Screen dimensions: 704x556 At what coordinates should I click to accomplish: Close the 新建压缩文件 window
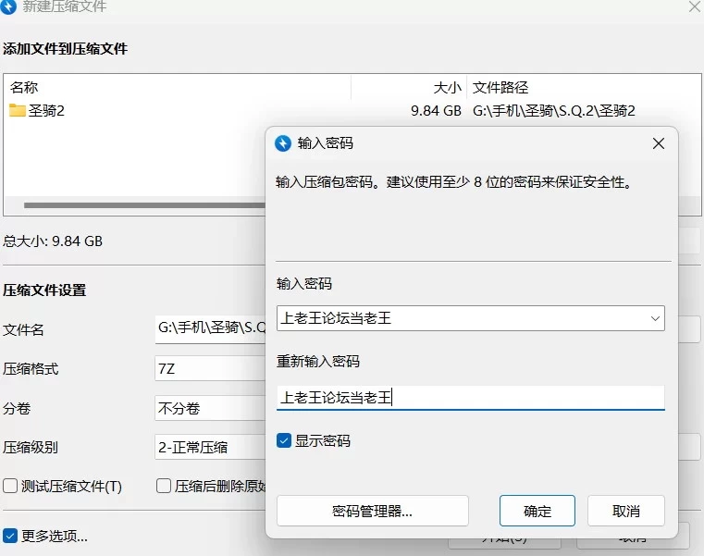695,6
